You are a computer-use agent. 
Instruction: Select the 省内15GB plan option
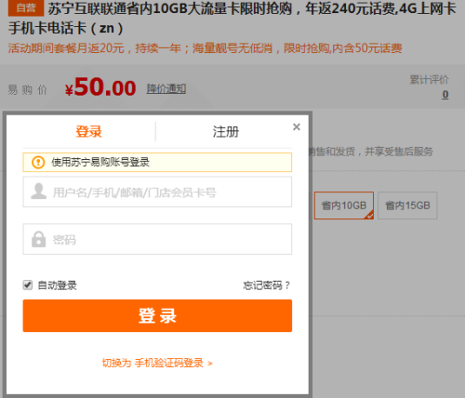point(407,206)
